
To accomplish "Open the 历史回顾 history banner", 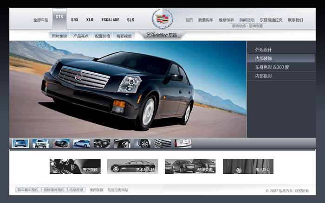I will [75, 166].
